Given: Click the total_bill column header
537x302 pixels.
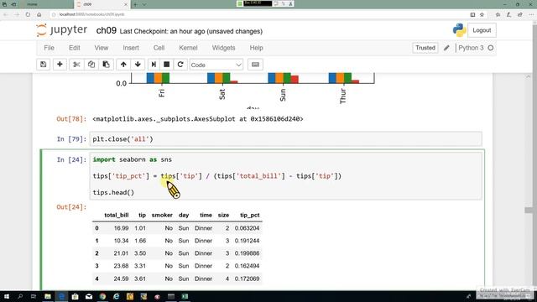Looking at the screenshot, I should coord(117,215).
